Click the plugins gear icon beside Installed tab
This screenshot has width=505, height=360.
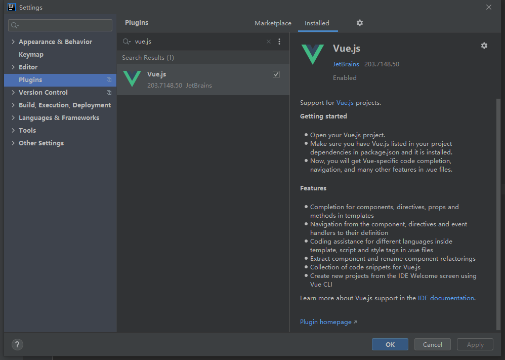point(359,23)
